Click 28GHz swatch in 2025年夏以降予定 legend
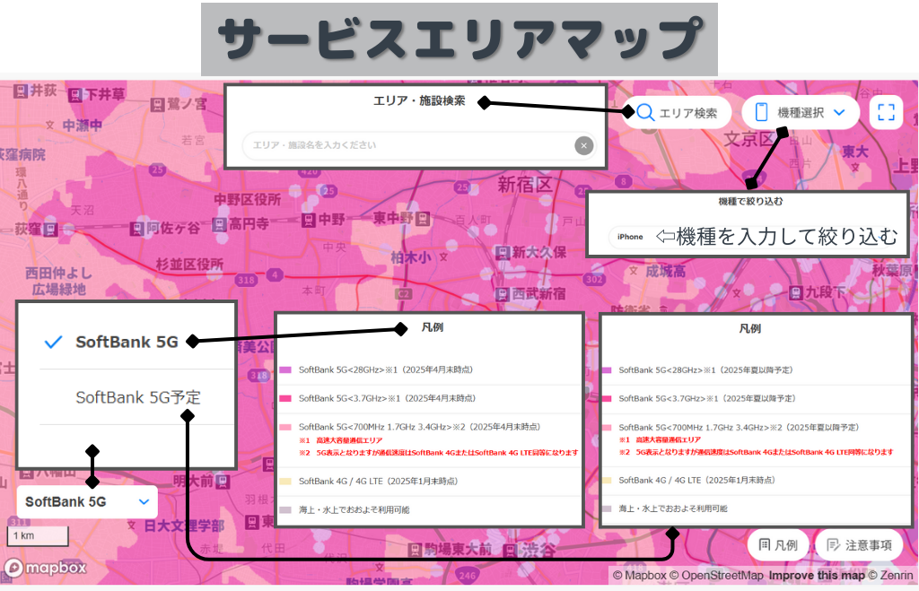Image resolution: width=919 pixels, height=591 pixels. [608, 370]
